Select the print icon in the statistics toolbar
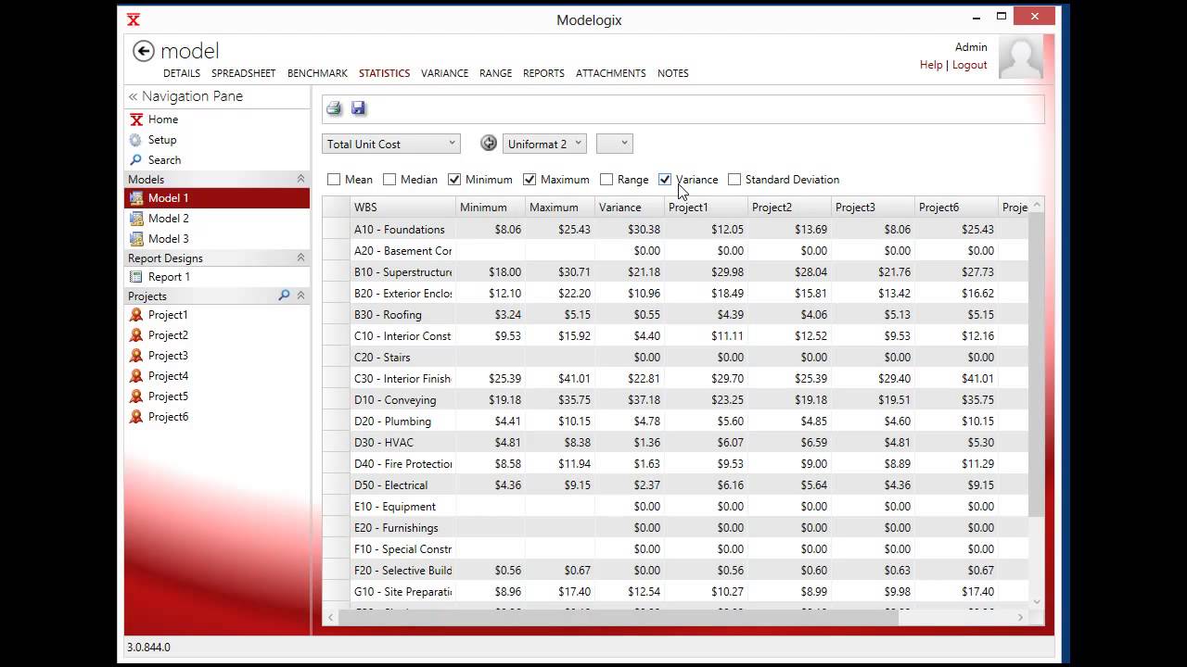Viewport: 1187px width, 667px height. click(x=334, y=107)
